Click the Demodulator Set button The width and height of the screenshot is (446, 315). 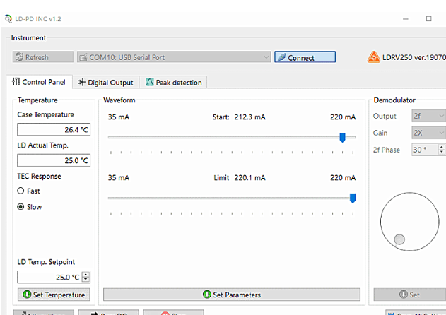click(409, 295)
